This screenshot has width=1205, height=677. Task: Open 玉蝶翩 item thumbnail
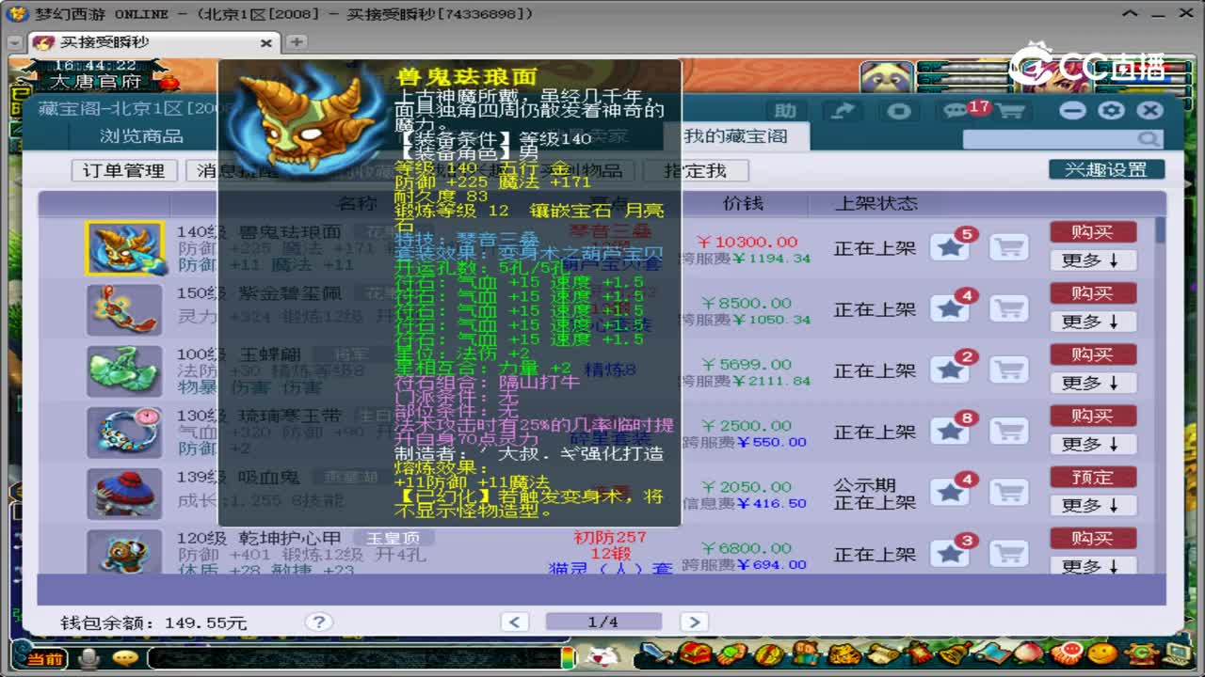click(124, 370)
